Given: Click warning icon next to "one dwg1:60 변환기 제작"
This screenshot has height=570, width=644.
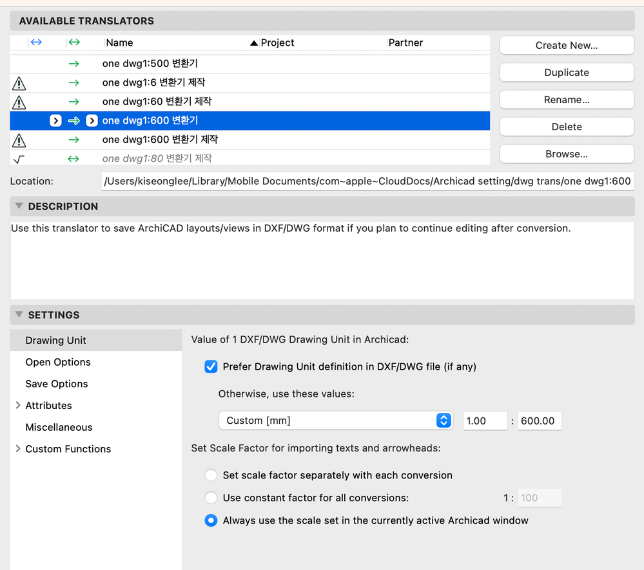Looking at the screenshot, I should (x=19, y=101).
